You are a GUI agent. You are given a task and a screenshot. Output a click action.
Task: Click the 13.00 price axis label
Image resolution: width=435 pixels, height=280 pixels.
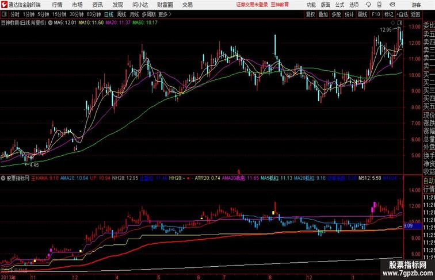click(x=414, y=27)
